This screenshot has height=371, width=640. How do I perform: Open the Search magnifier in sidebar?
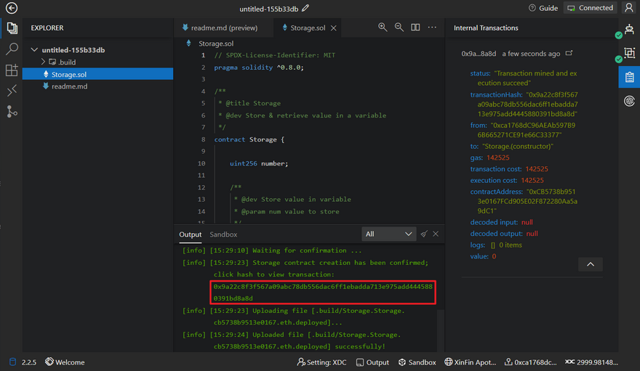point(12,49)
